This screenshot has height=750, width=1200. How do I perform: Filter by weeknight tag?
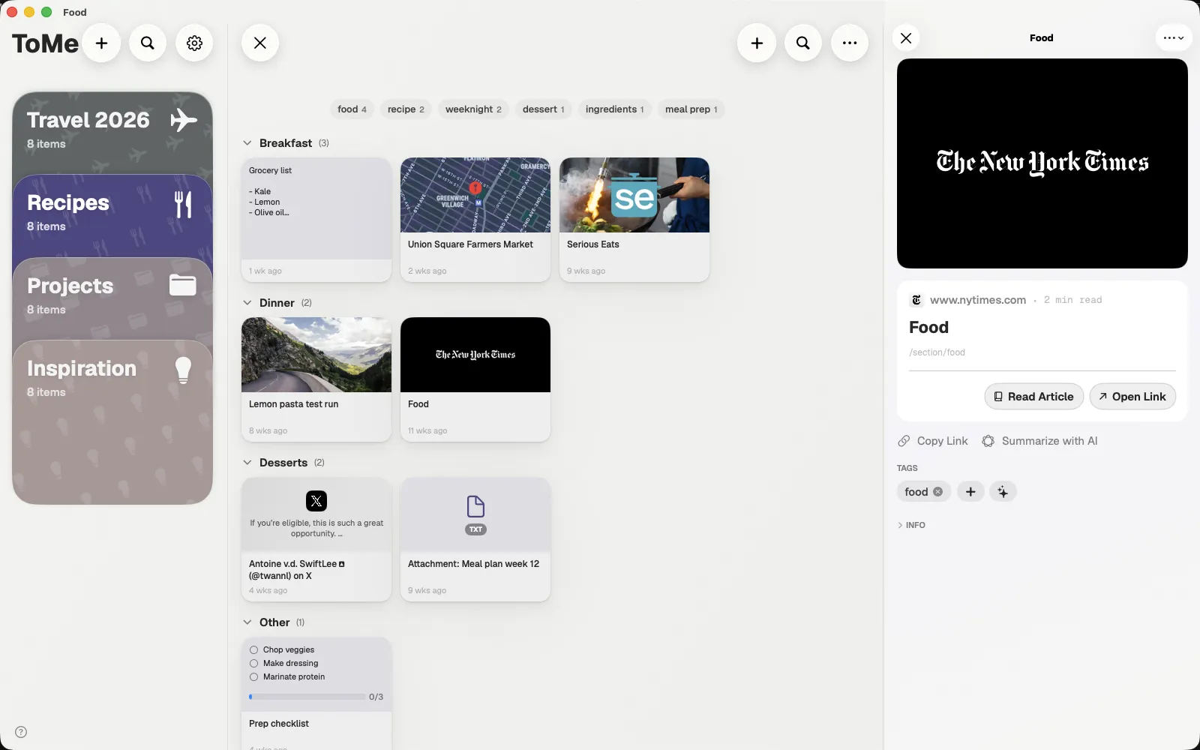tap(473, 109)
